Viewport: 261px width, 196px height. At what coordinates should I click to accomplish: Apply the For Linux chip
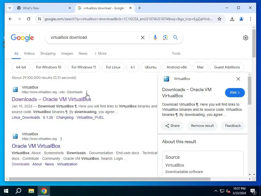click(x=113, y=67)
